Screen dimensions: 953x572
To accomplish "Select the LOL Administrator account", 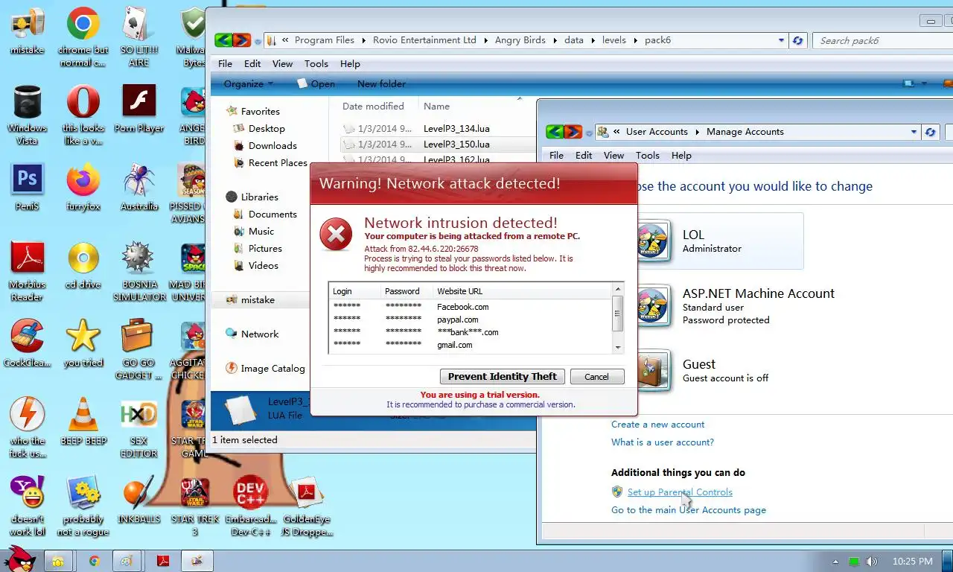I will [718, 241].
